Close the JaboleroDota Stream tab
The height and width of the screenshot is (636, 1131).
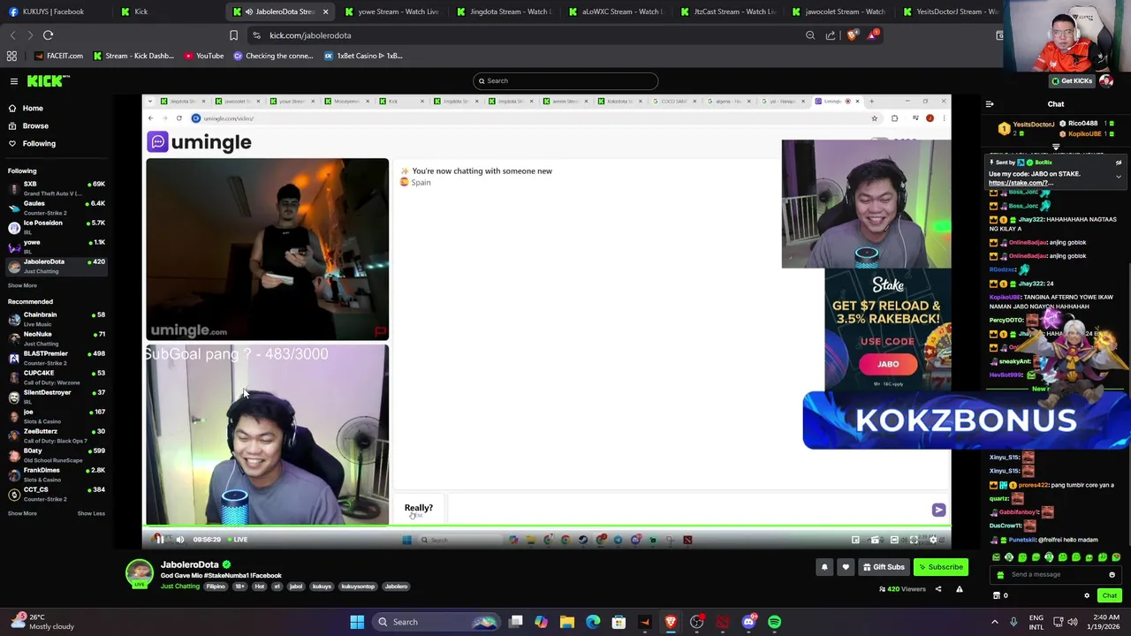point(325,11)
